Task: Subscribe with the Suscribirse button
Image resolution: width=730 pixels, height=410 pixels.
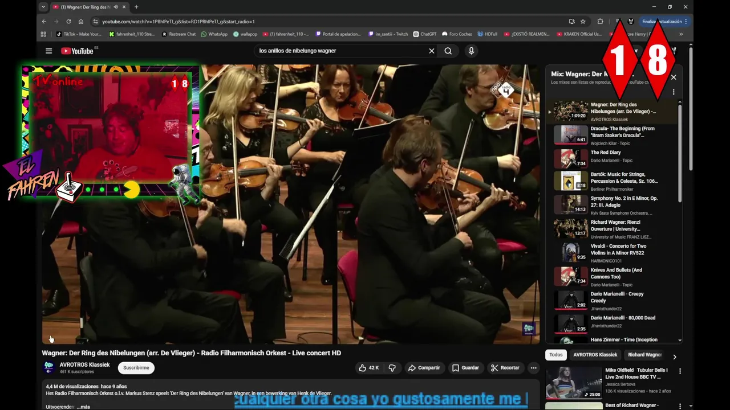Action: tap(136, 368)
